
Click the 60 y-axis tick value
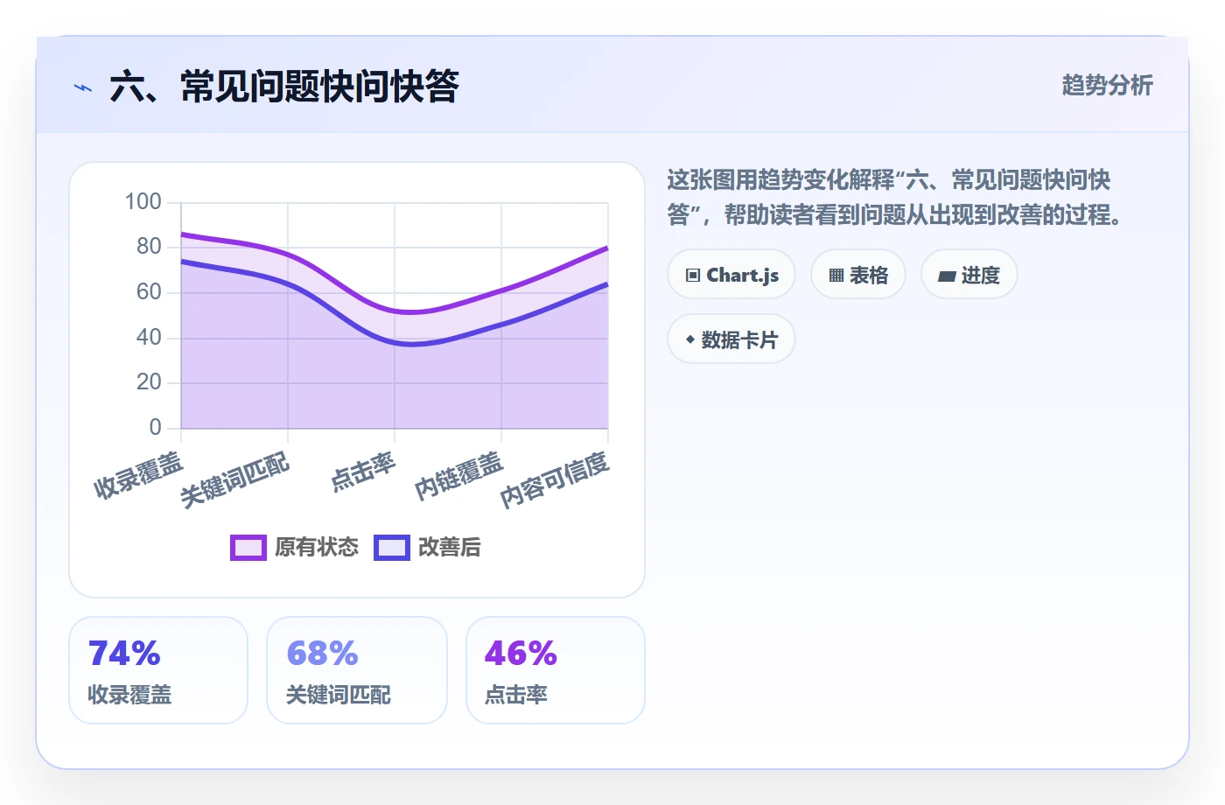click(149, 292)
